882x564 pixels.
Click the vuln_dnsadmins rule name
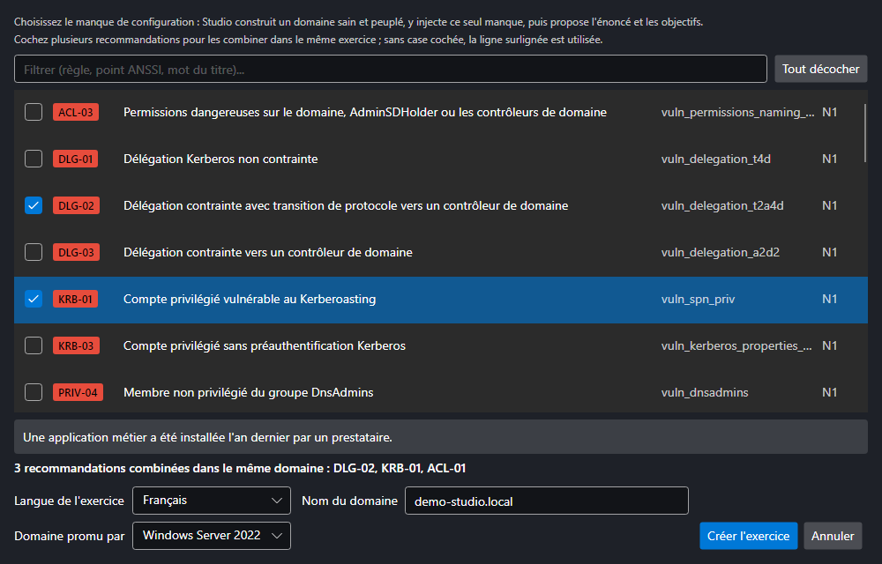705,392
